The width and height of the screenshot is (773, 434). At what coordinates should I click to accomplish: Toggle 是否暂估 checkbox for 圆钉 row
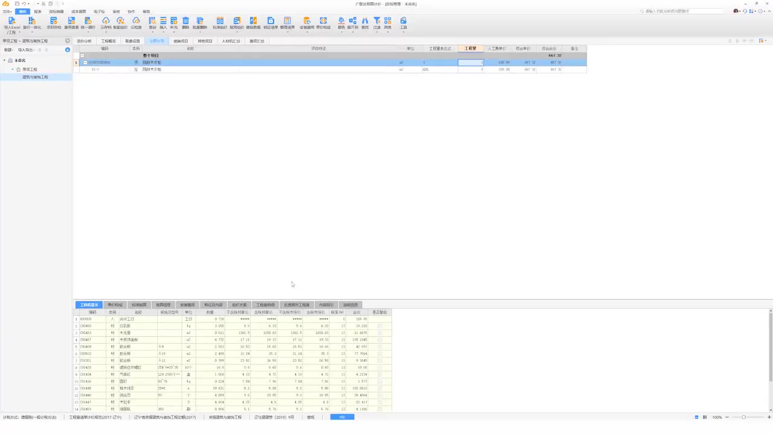(x=380, y=382)
